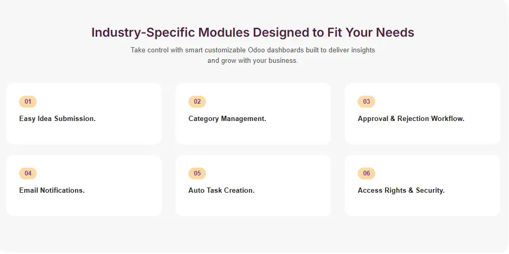Open the Easy Idea Submission title text
The image size is (509, 254).
(57, 119)
